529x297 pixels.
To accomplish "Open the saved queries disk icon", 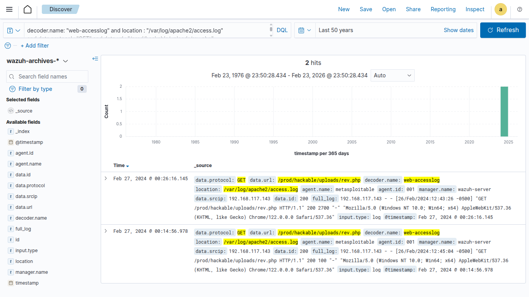I will point(14,30).
